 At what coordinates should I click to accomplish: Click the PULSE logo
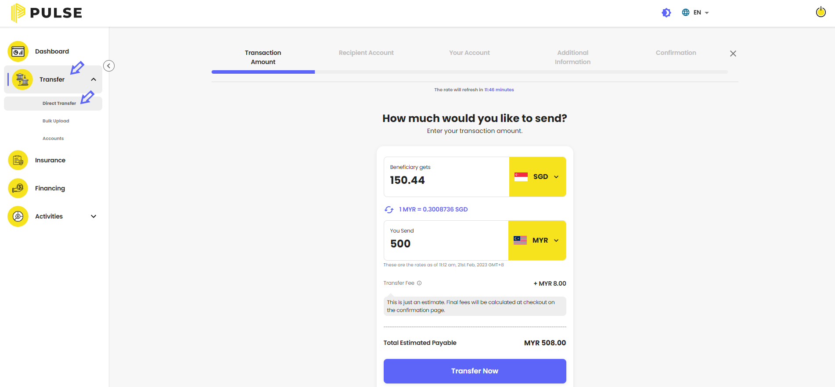(47, 13)
